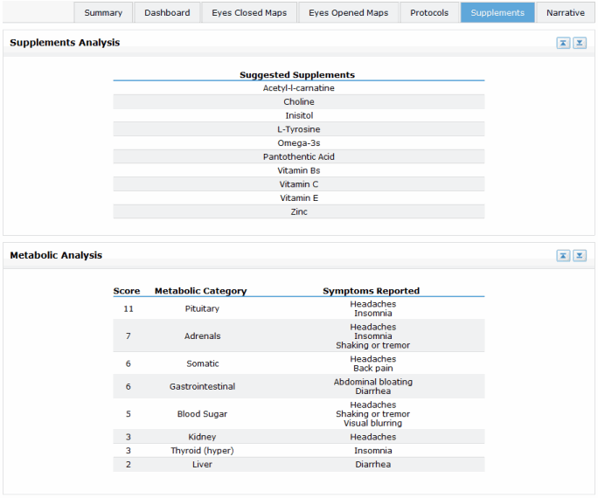Select the Protocols tab
The width and height of the screenshot is (598, 498).
pyautogui.click(x=429, y=13)
